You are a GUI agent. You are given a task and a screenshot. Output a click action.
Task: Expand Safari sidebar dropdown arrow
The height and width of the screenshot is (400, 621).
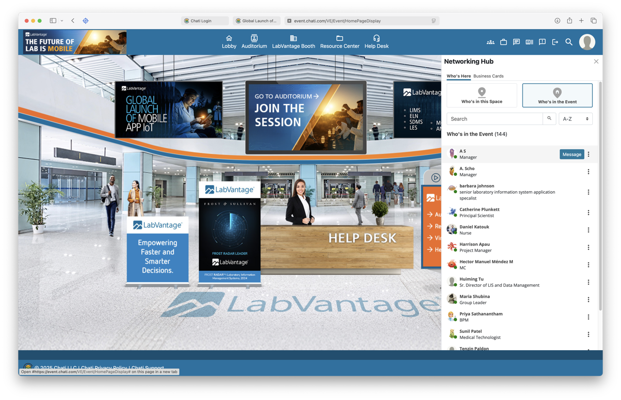coord(62,21)
